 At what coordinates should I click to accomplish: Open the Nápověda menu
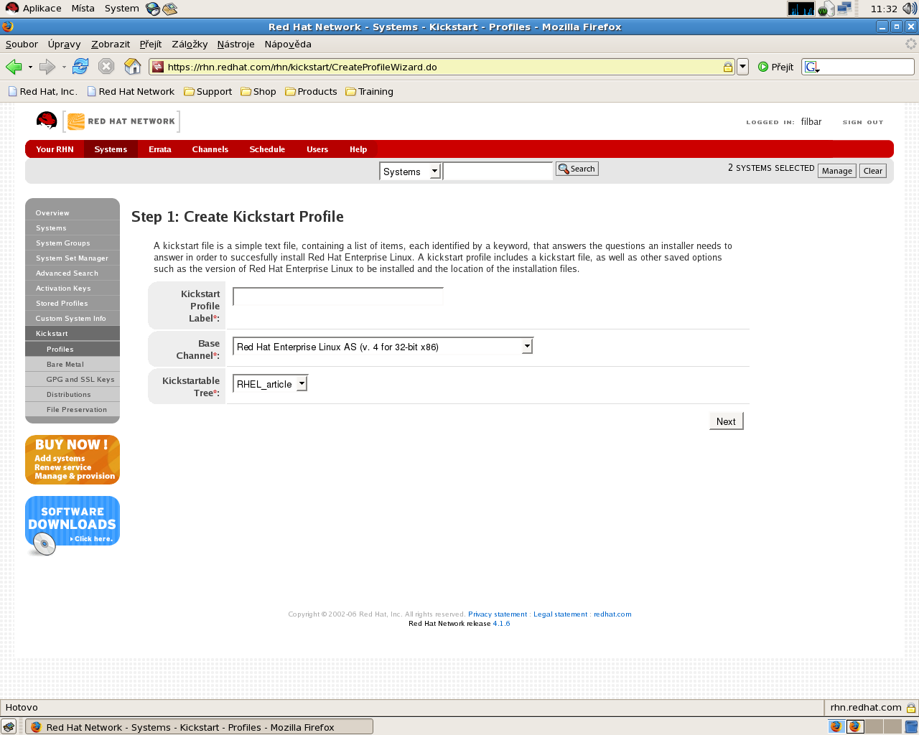[288, 44]
